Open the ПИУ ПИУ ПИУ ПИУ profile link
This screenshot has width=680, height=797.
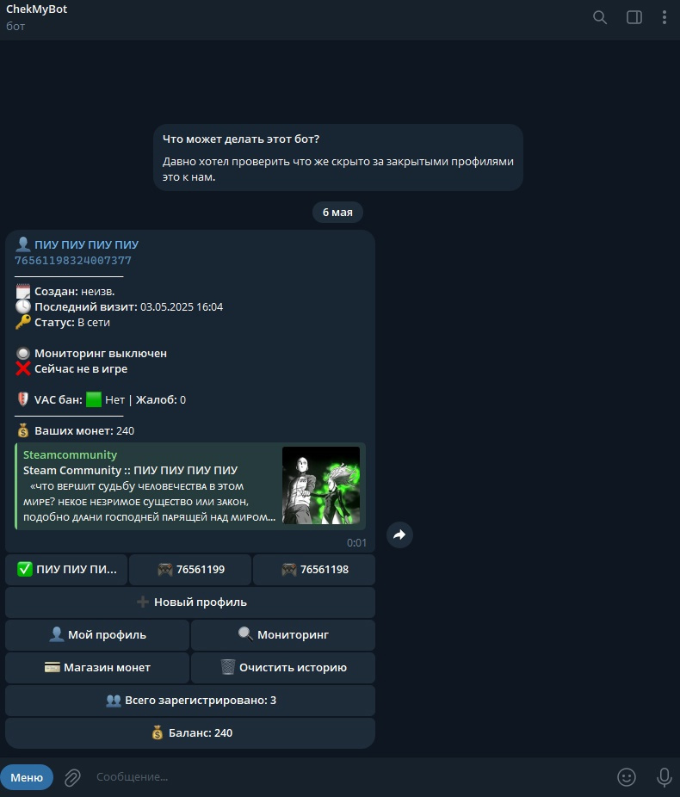click(x=86, y=244)
